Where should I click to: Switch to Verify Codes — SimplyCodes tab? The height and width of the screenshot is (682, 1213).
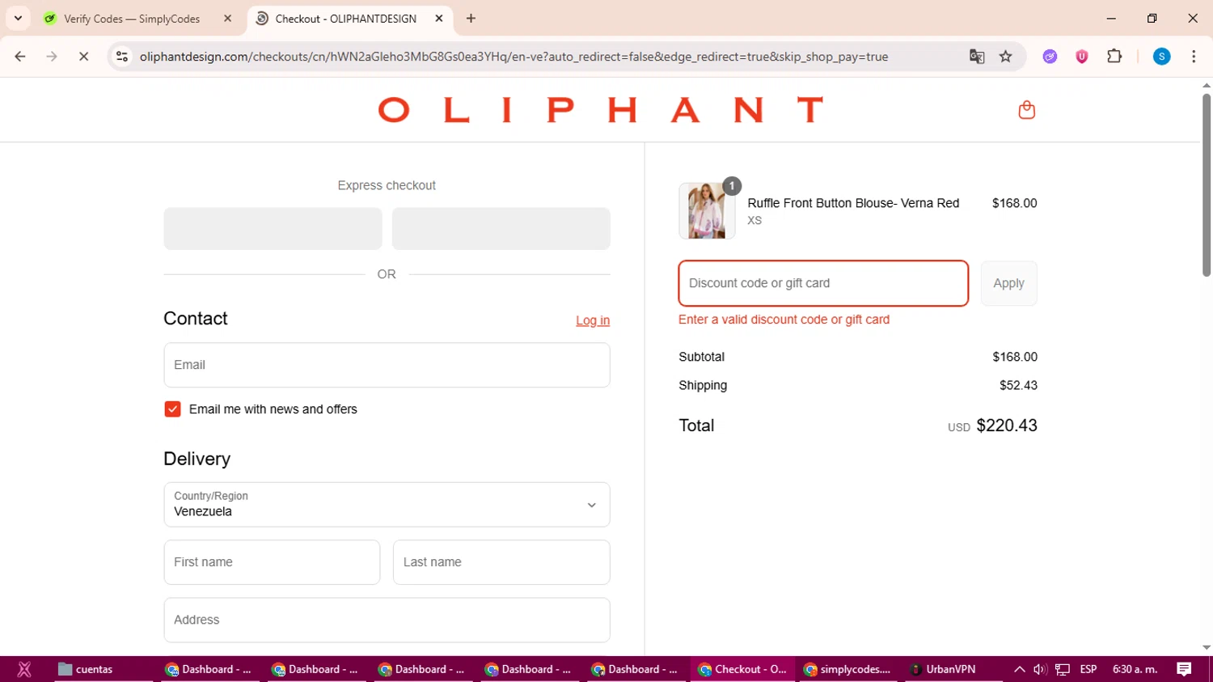(132, 19)
